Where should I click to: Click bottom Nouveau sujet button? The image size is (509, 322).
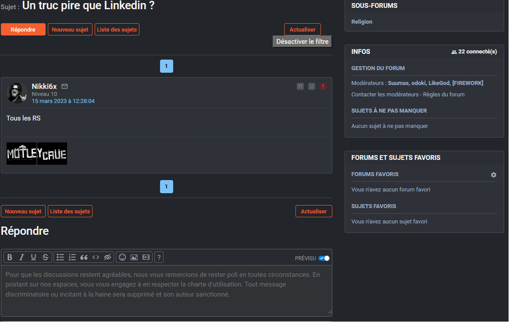tap(23, 212)
